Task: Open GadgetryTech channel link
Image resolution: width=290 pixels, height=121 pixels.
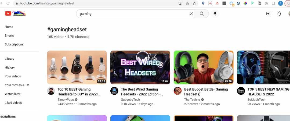Action: point(130,99)
